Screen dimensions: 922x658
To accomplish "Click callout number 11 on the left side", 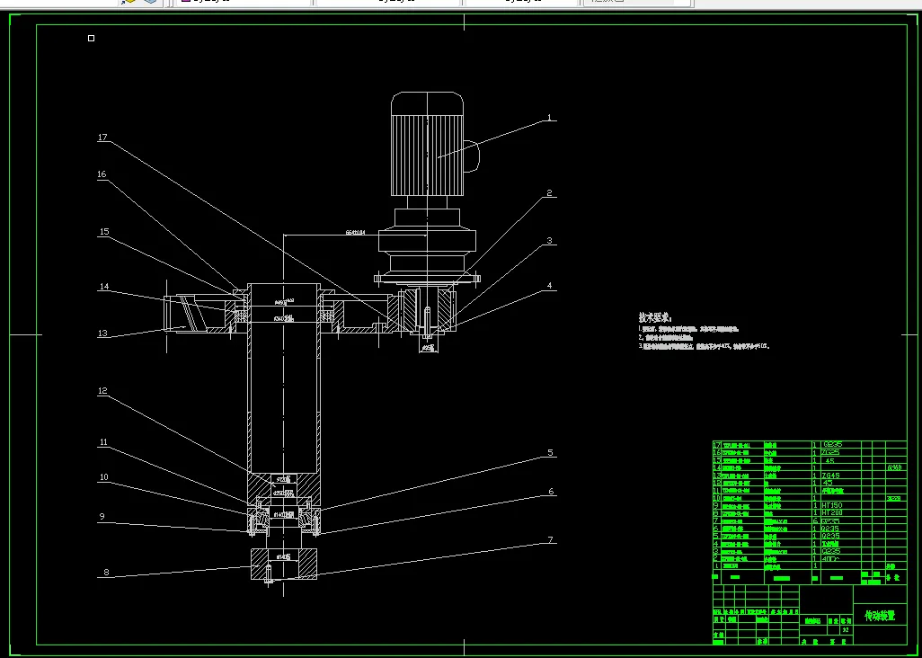I will (103, 443).
